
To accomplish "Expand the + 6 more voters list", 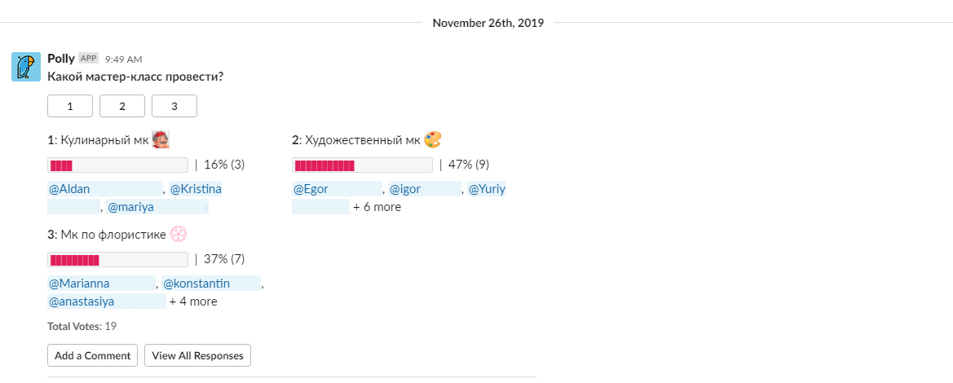I will pos(377,207).
